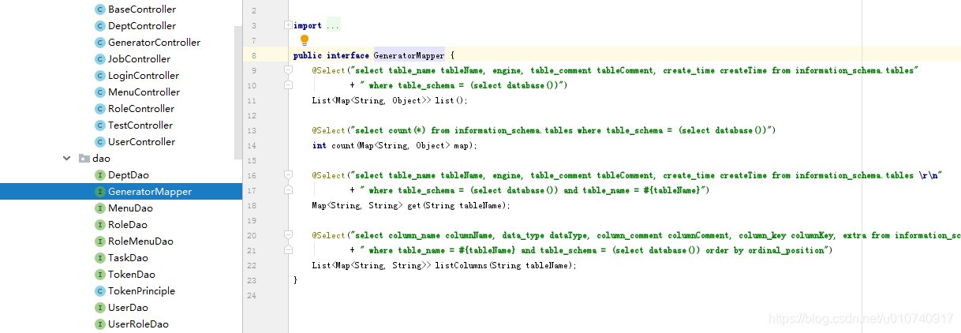The height and width of the screenshot is (333, 961).
Task: Open MenuController class file
Action: pyautogui.click(x=144, y=92)
